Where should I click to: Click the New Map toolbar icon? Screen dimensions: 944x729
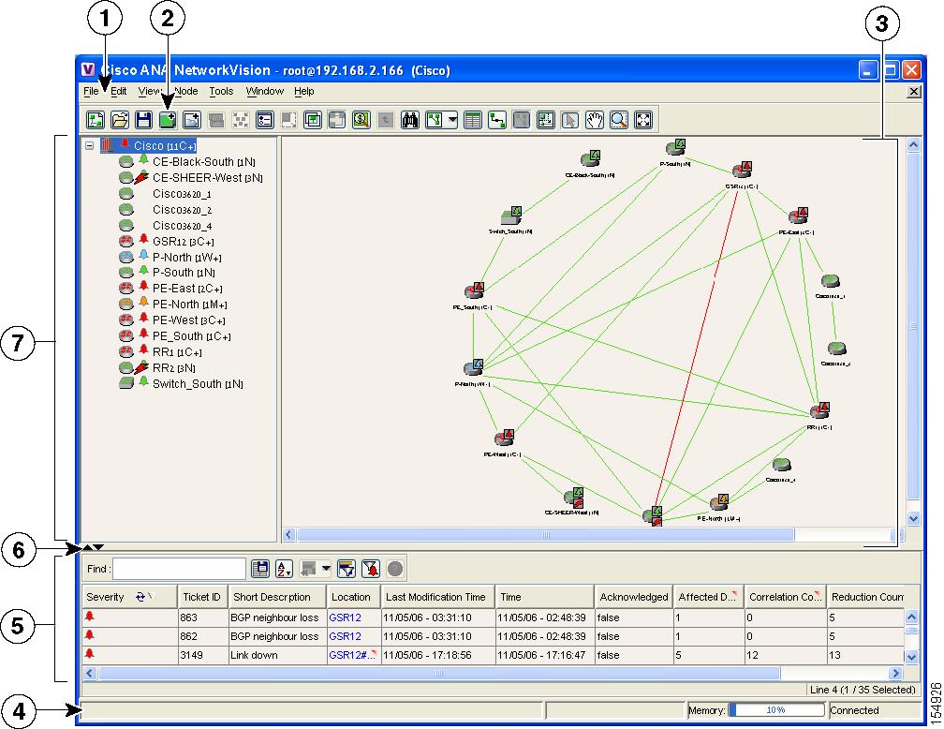(96, 120)
